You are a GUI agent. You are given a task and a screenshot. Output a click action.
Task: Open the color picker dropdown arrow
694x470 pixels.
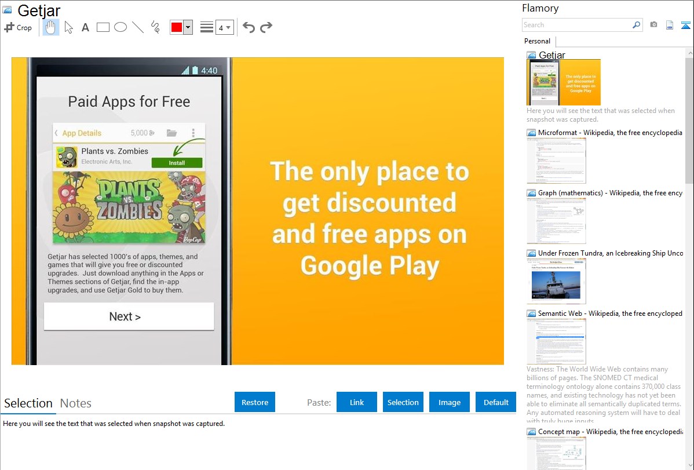pyautogui.click(x=188, y=27)
